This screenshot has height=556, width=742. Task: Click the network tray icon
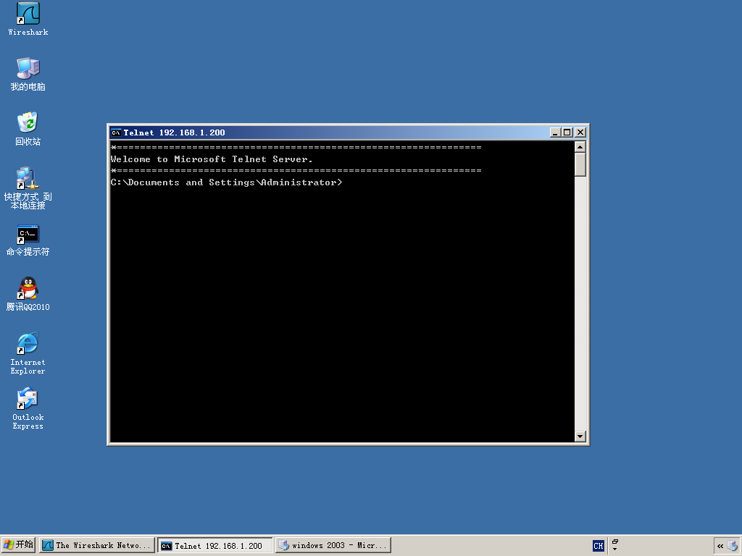[x=732, y=546]
